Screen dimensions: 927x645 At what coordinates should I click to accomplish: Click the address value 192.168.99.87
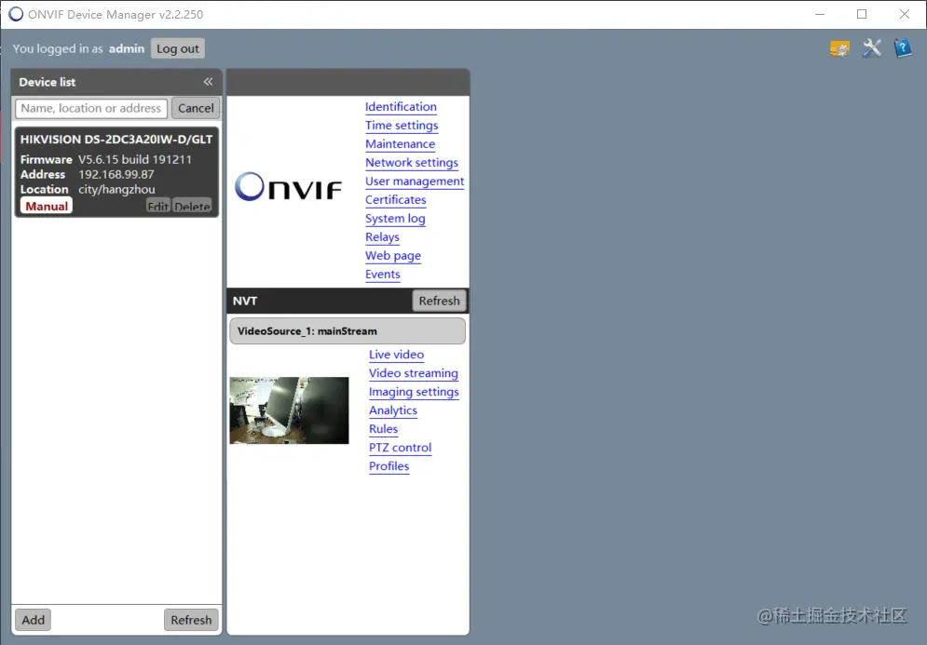tap(116, 174)
